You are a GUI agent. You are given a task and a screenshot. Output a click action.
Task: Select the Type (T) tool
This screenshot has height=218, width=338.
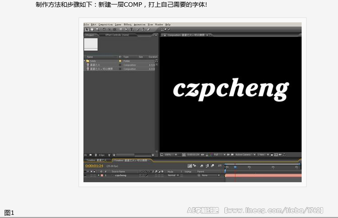[x=132, y=30]
